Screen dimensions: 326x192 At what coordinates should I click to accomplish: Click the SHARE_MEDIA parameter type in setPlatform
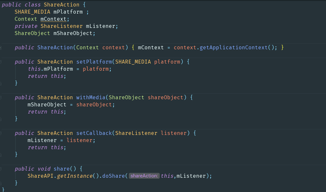point(133,62)
